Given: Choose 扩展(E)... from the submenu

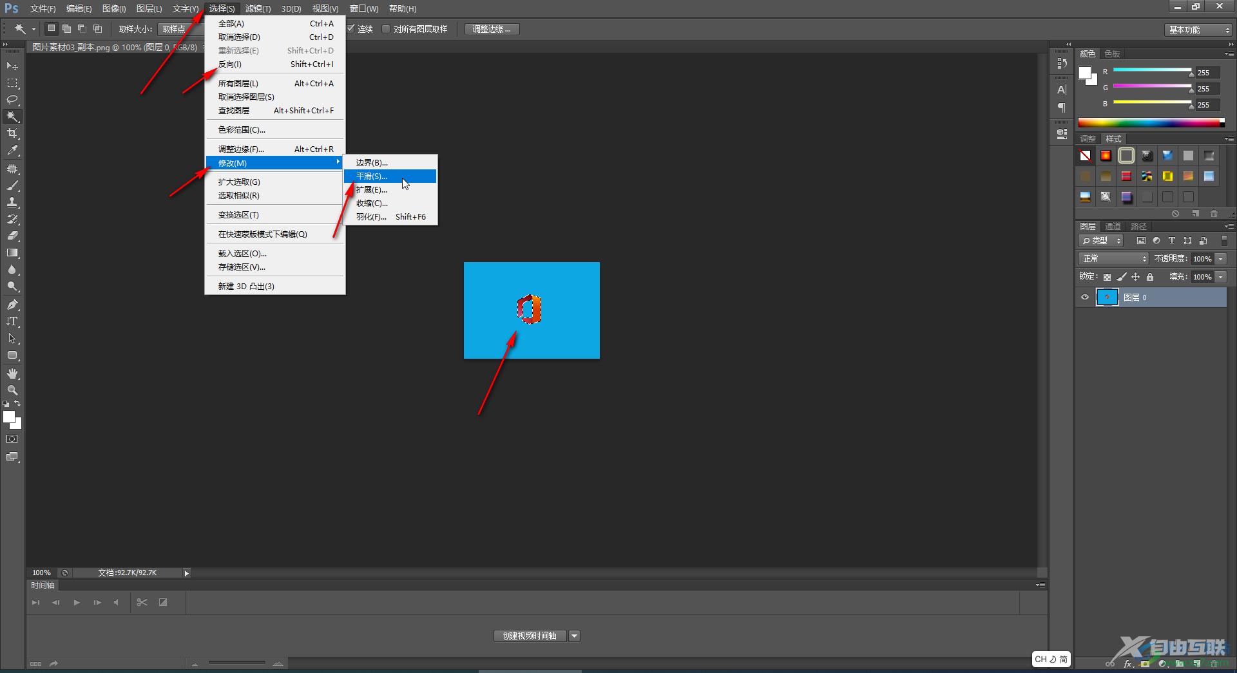Looking at the screenshot, I should tap(390, 189).
